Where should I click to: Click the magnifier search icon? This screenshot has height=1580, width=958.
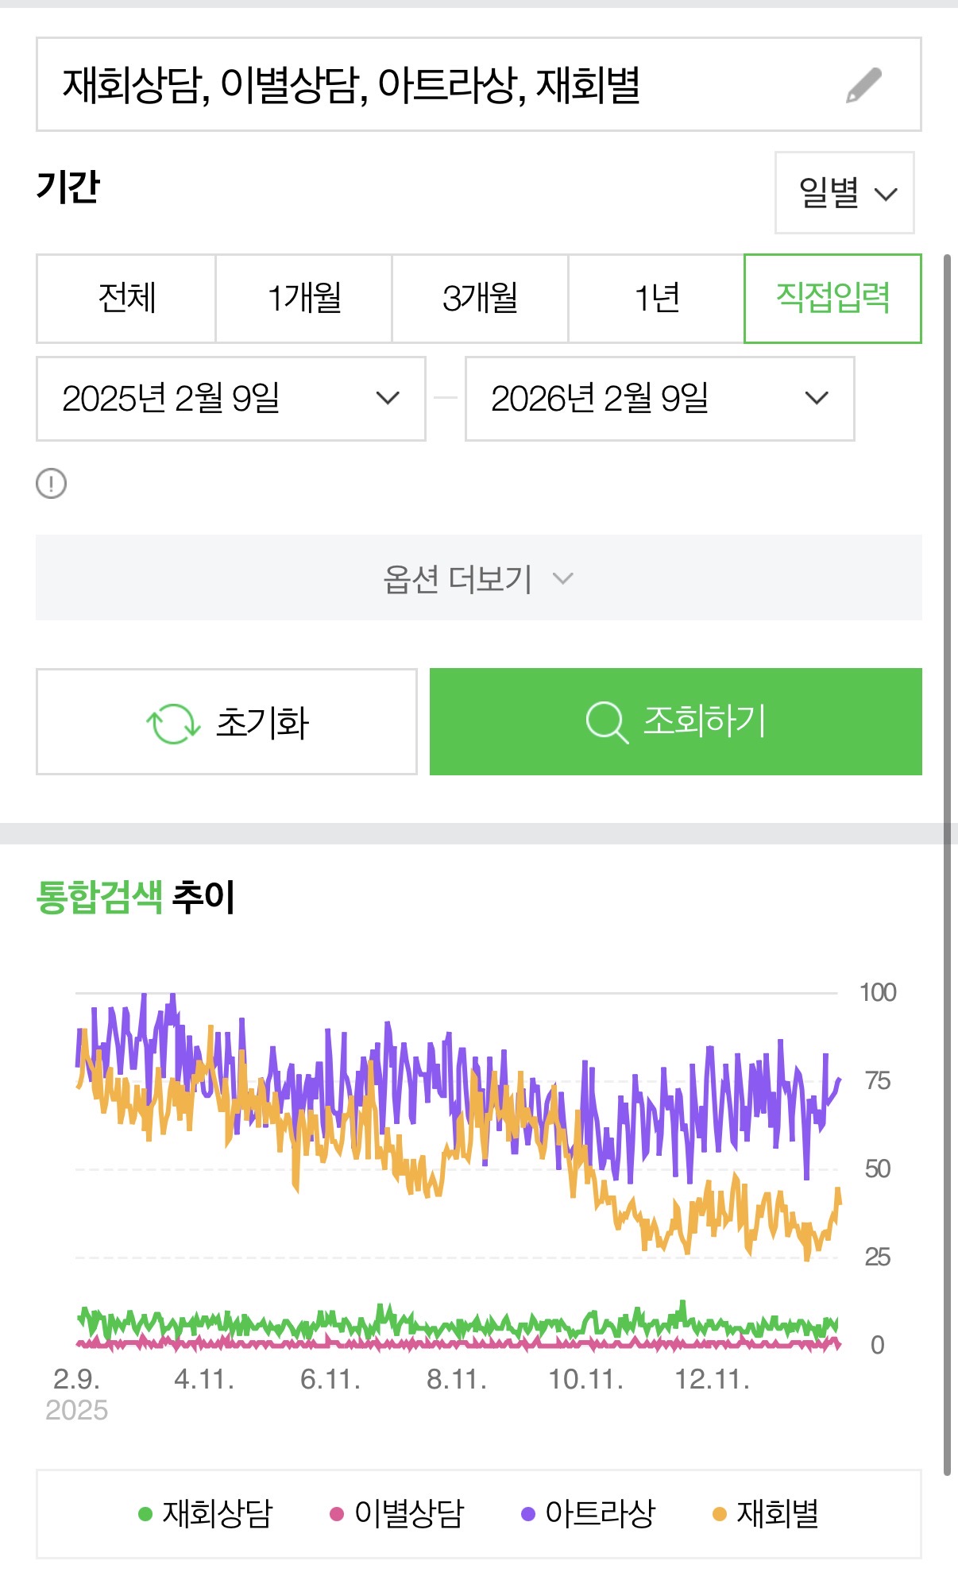coord(606,722)
